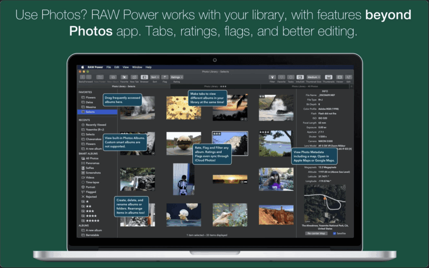
Task: Select the skeleton costume child thumbnail
Action: point(183,179)
